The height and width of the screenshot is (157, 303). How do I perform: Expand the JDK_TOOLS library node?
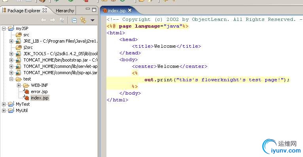point(11,54)
